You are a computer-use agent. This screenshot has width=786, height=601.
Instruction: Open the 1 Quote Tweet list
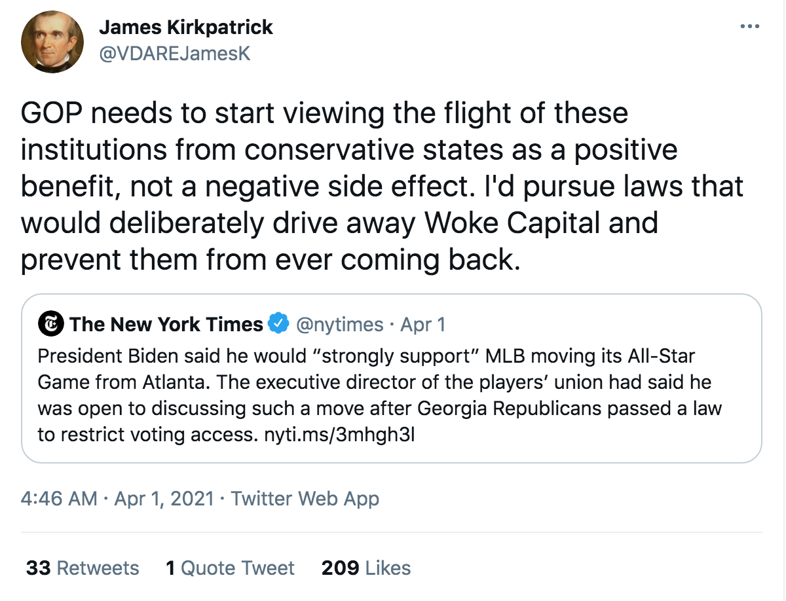point(230,568)
